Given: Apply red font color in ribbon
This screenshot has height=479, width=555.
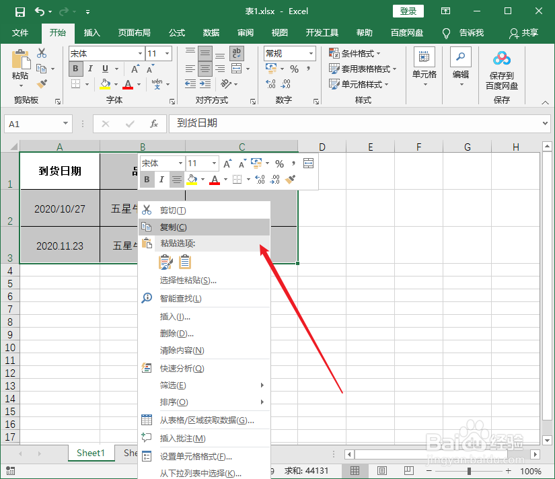Looking at the screenshot, I should click(x=128, y=84).
